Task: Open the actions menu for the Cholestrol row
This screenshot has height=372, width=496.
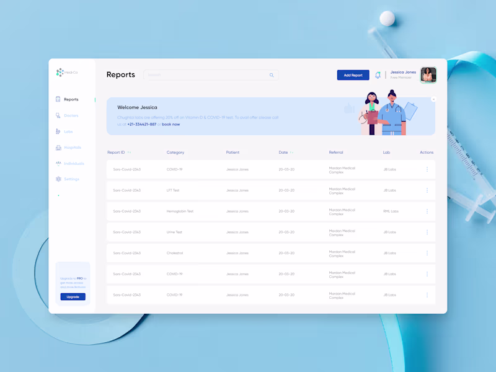Action: point(427,253)
